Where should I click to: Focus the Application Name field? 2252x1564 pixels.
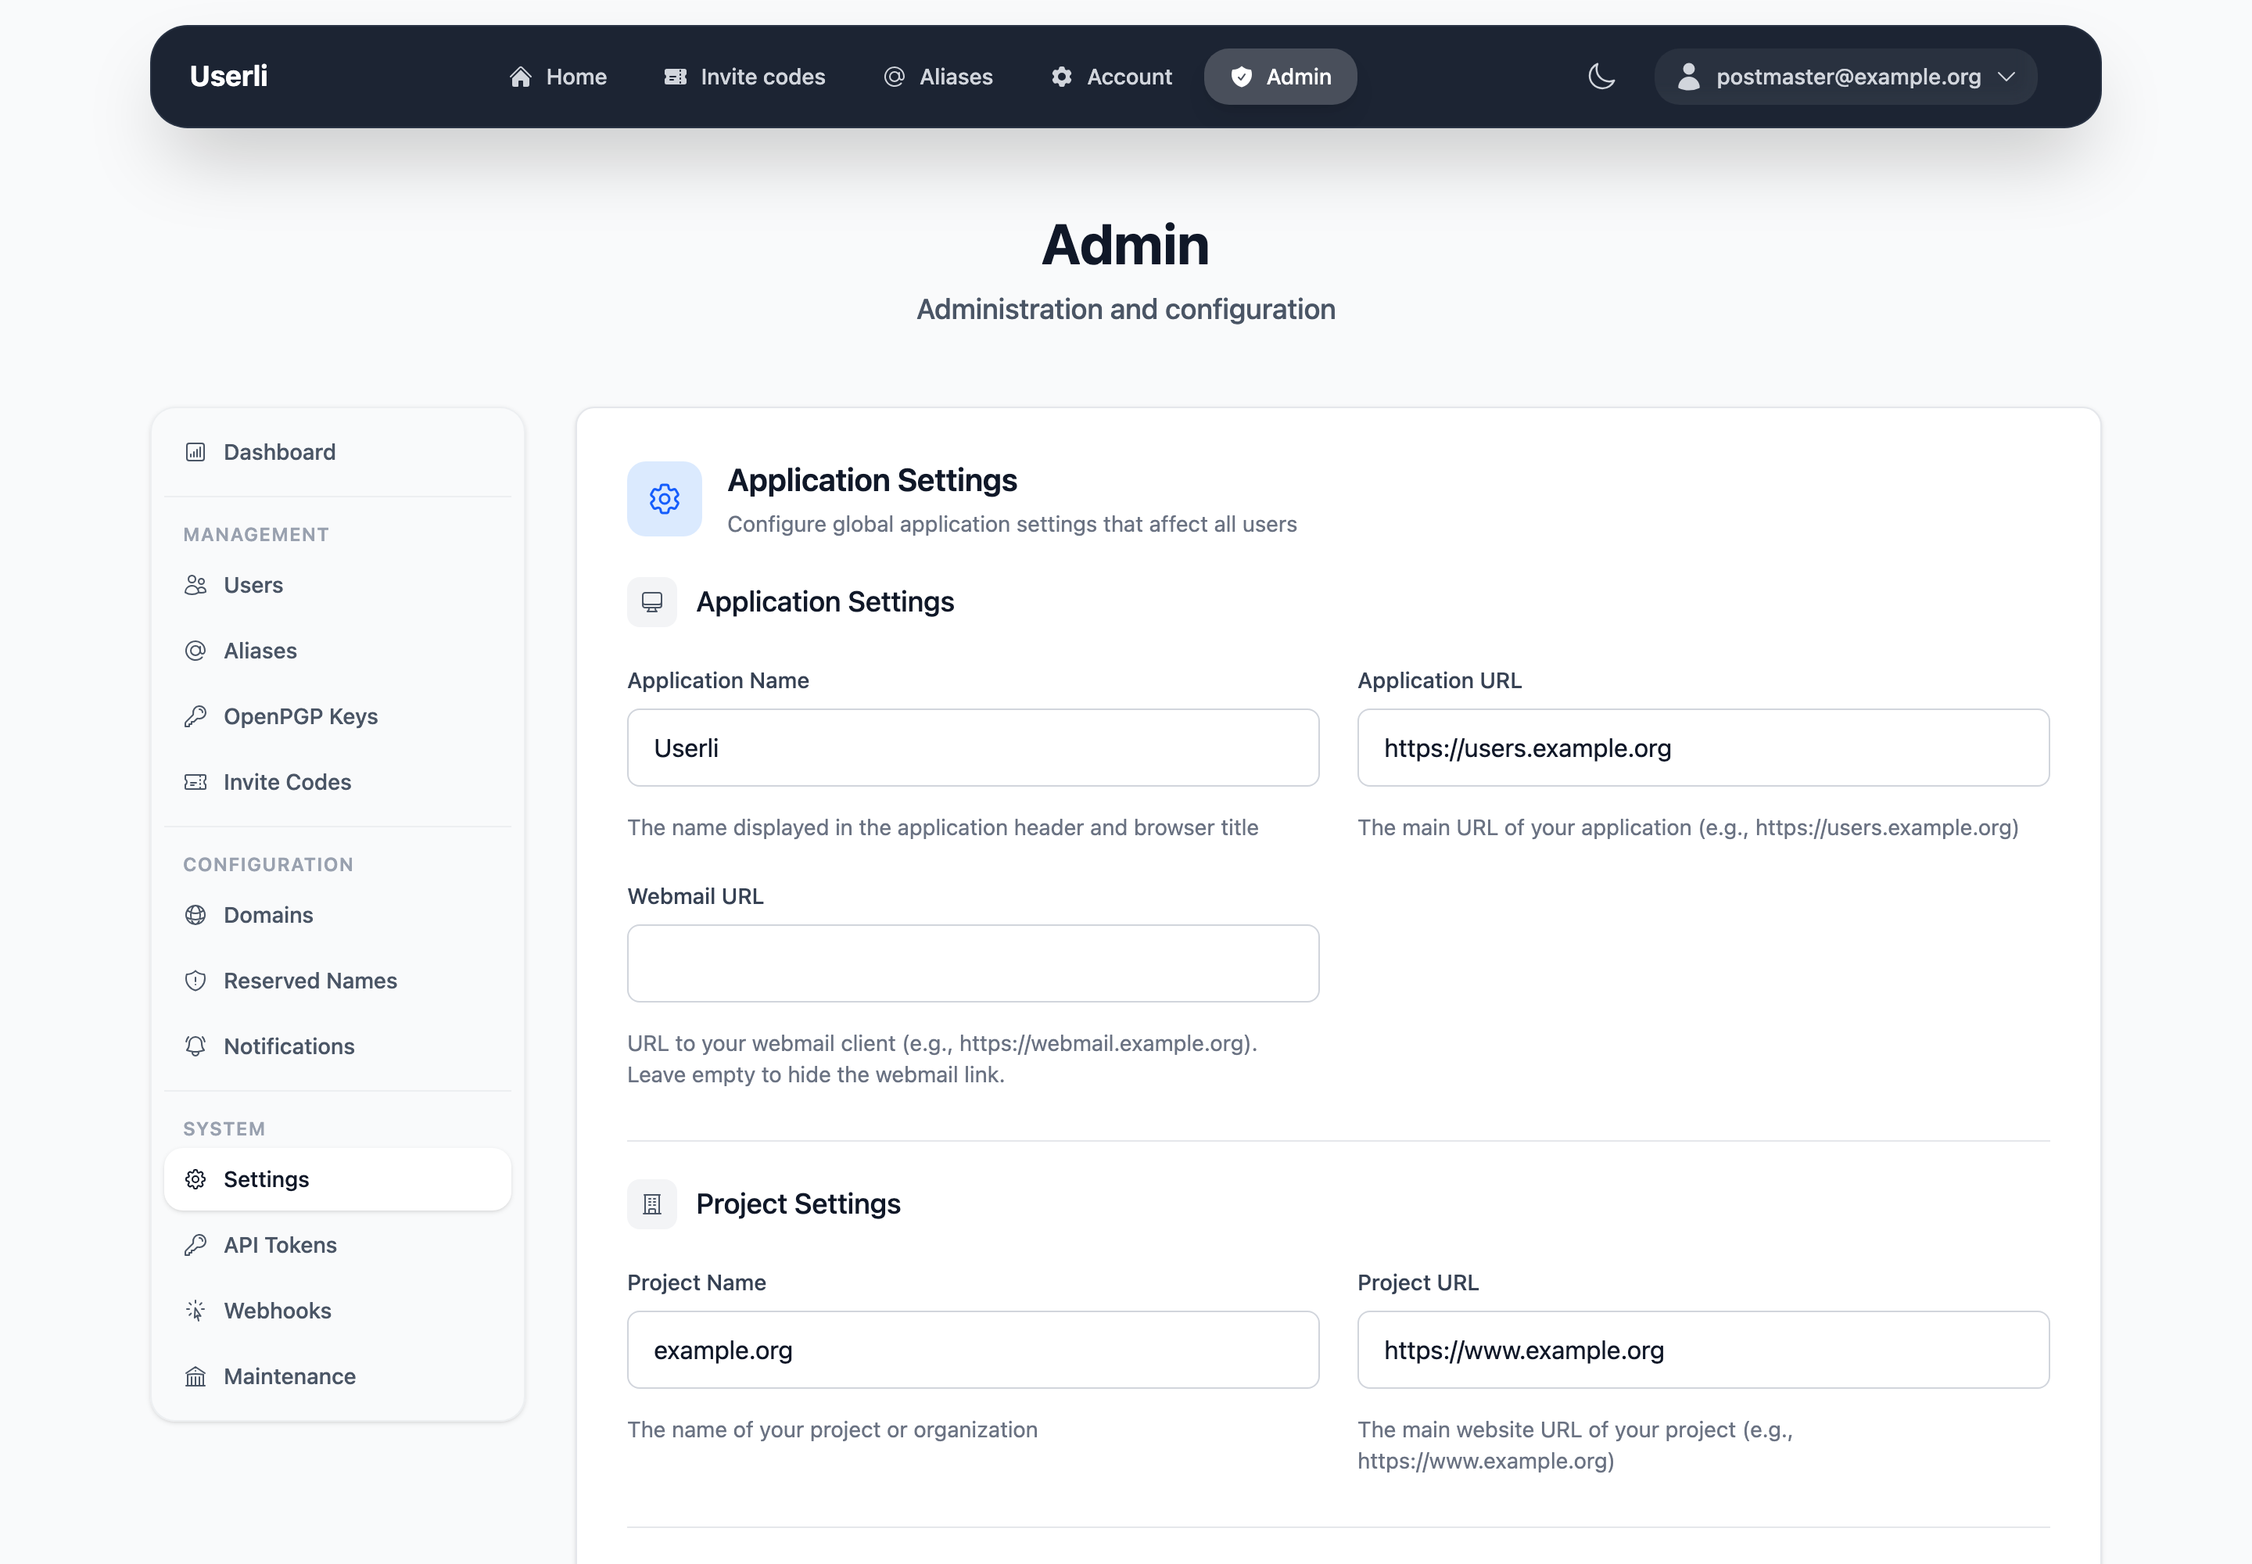click(x=973, y=748)
